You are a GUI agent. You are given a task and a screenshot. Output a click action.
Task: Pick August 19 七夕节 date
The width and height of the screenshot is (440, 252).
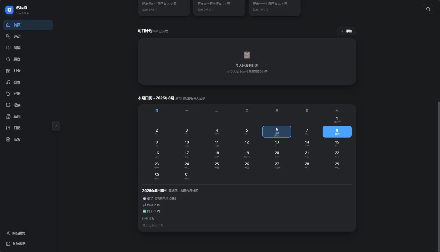[247, 154]
